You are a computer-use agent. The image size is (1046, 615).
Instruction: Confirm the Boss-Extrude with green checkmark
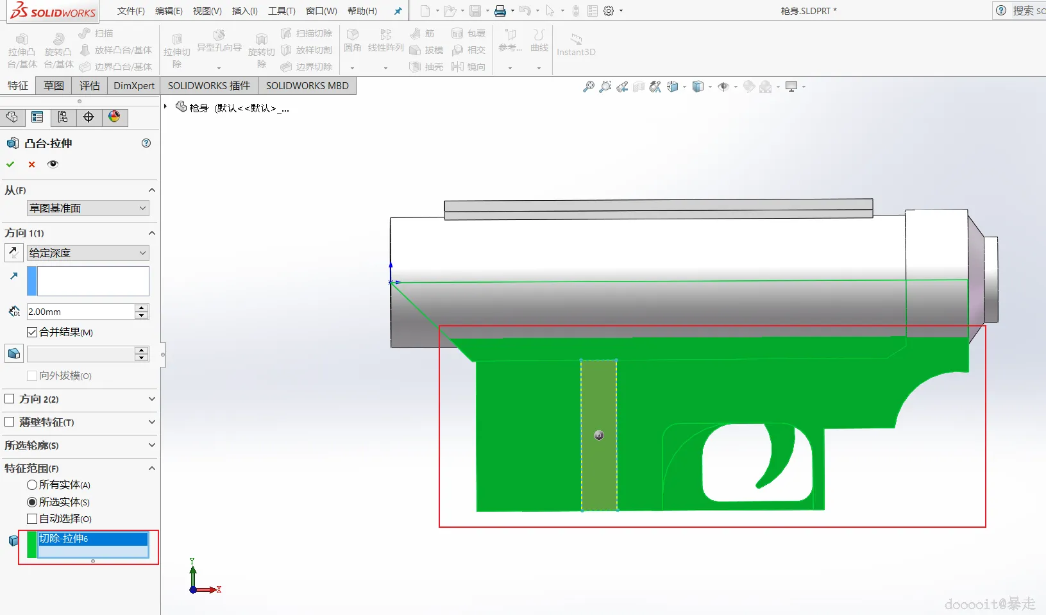point(10,164)
